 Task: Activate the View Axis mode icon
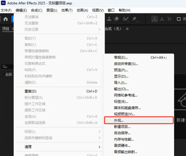[169, 19]
